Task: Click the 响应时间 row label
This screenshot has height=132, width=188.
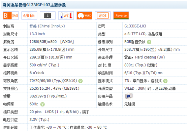Action: pos(105,73)
